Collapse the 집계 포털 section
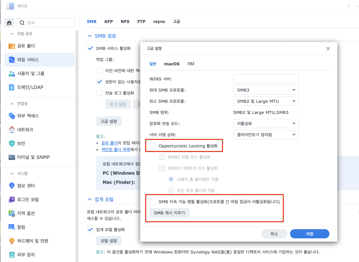Image resolution: width=359 pixels, height=262 pixels. [x=90, y=199]
